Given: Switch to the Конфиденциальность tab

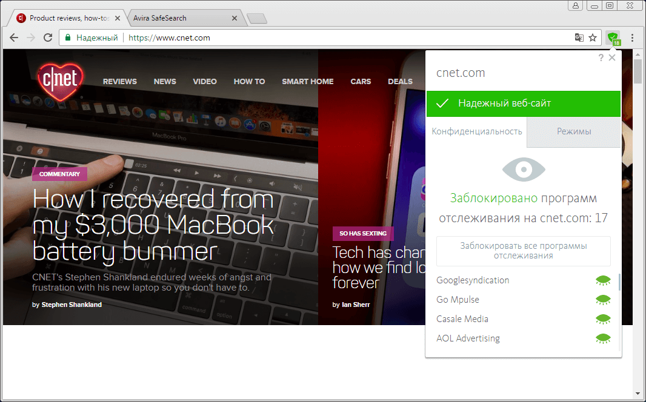Looking at the screenshot, I should [x=477, y=131].
